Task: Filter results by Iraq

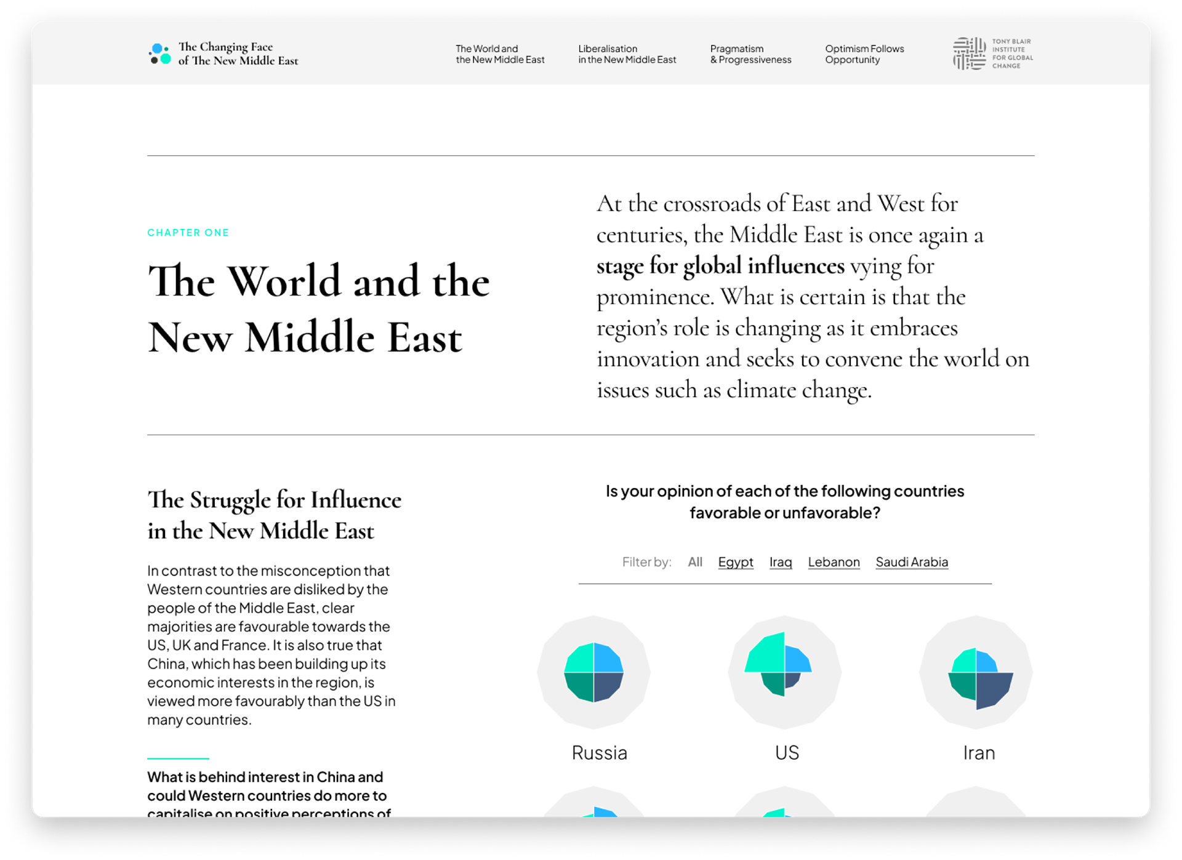Action: coord(780,562)
